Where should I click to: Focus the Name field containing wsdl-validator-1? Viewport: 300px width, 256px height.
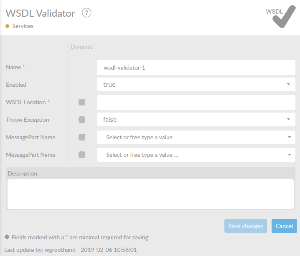196,67
